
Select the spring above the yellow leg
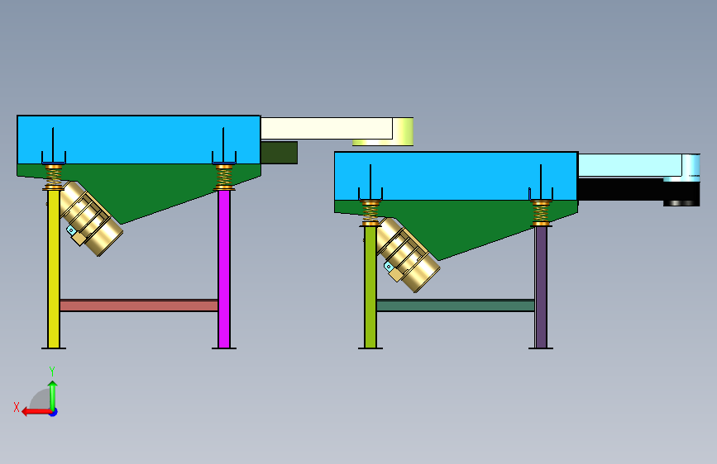(54, 177)
